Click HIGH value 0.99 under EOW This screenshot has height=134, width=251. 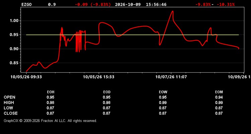pos(163,103)
